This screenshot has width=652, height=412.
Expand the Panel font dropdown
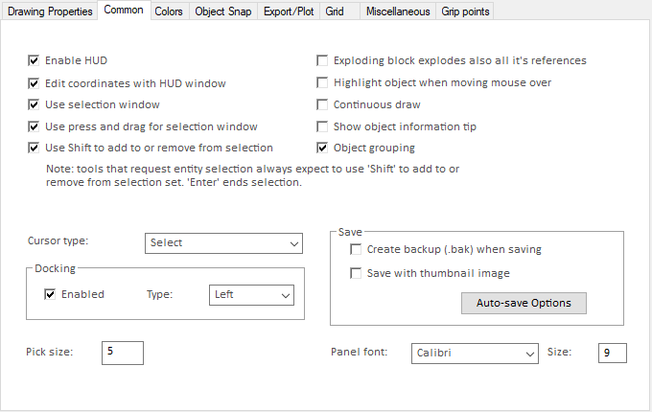tap(475, 354)
